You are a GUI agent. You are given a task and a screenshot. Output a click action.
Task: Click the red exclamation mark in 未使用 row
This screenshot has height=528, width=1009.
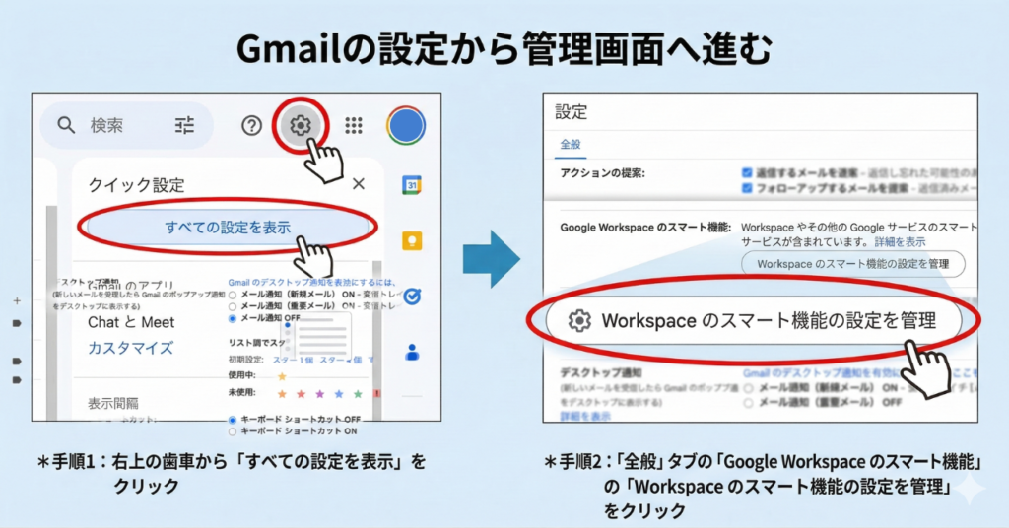coord(377,393)
